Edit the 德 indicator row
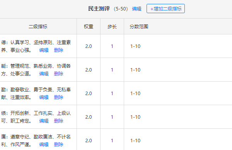The image size is (232, 150). coord(44,50)
